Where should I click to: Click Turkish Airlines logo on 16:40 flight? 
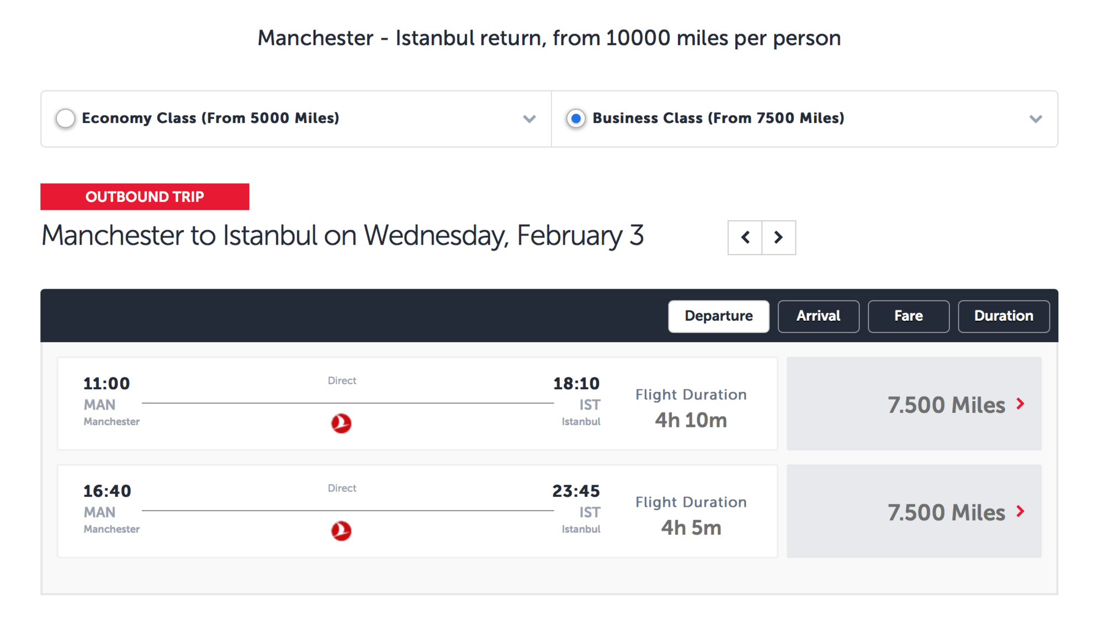tap(341, 531)
